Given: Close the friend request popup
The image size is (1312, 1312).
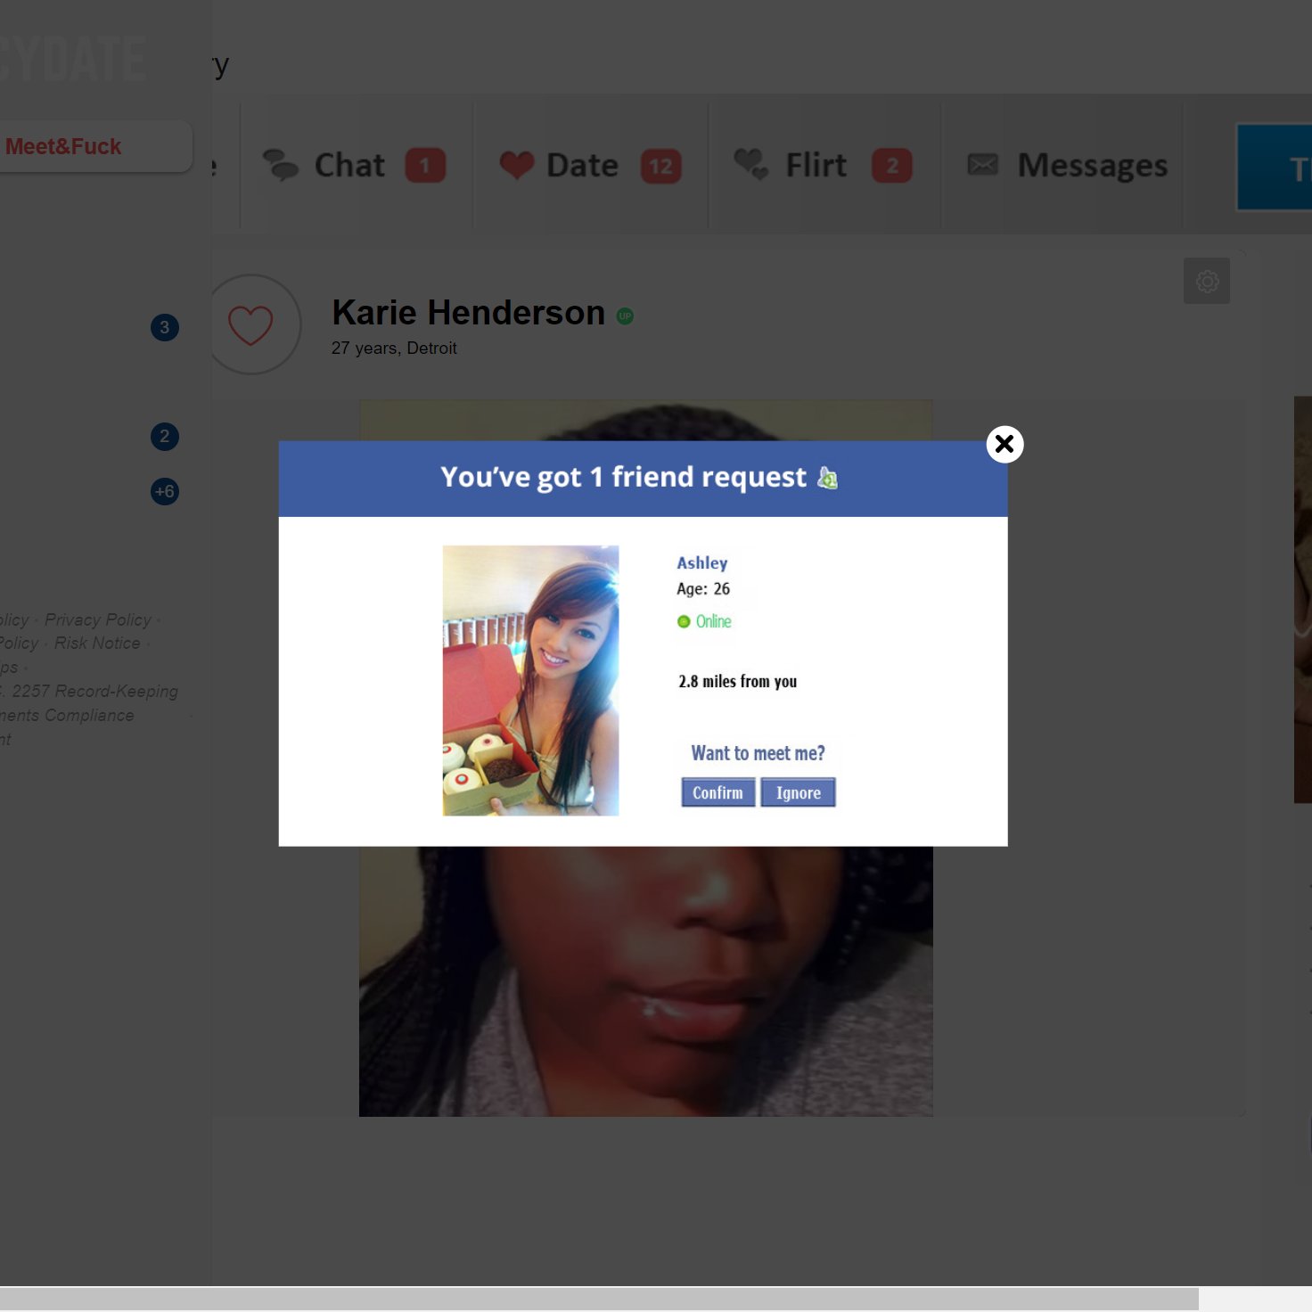Looking at the screenshot, I should point(1004,444).
